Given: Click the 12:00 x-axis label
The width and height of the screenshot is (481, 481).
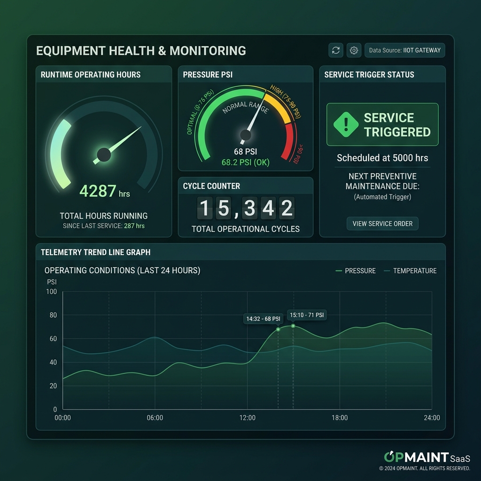Looking at the screenshot, I should pos(247,418).
